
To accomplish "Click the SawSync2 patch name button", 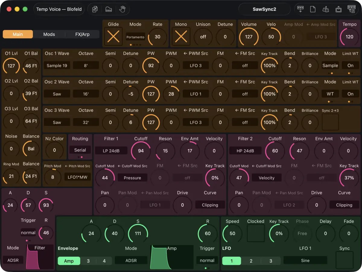I will point(264,9).
